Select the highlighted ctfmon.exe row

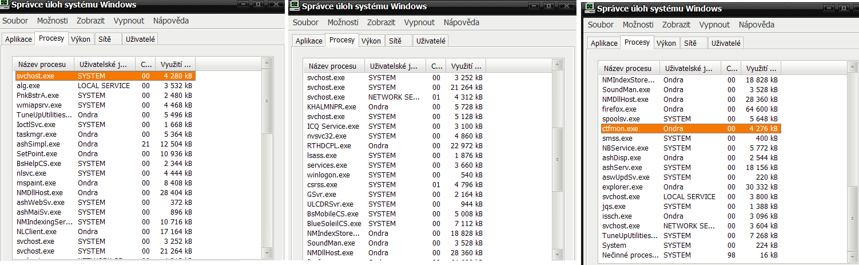[x=691, y=128]
